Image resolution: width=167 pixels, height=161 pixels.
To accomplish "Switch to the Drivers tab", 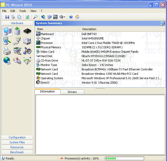I will [72, 92].
